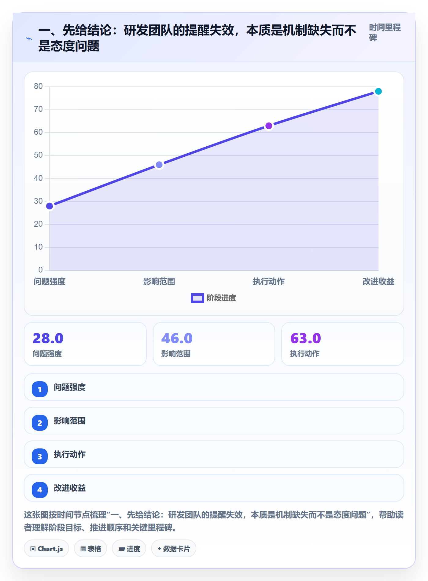Image resolution: width=428 pixels, height=581 pixels.
Task: Click the 问题强度 x-axis label
Action: click(x=50, y=282)
